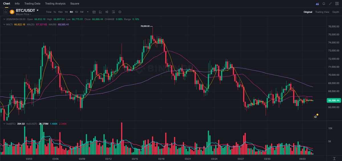
Task: Switch chart to Trading View mode
Action: pyautogui.click(x=322, y=12)
